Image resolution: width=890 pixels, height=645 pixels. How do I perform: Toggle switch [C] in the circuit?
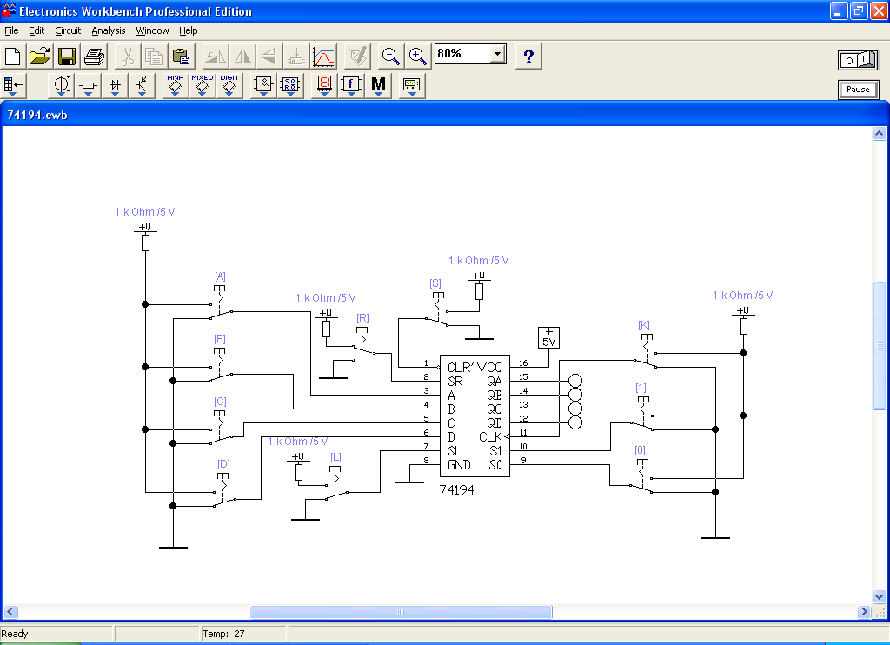coord(220,426)
